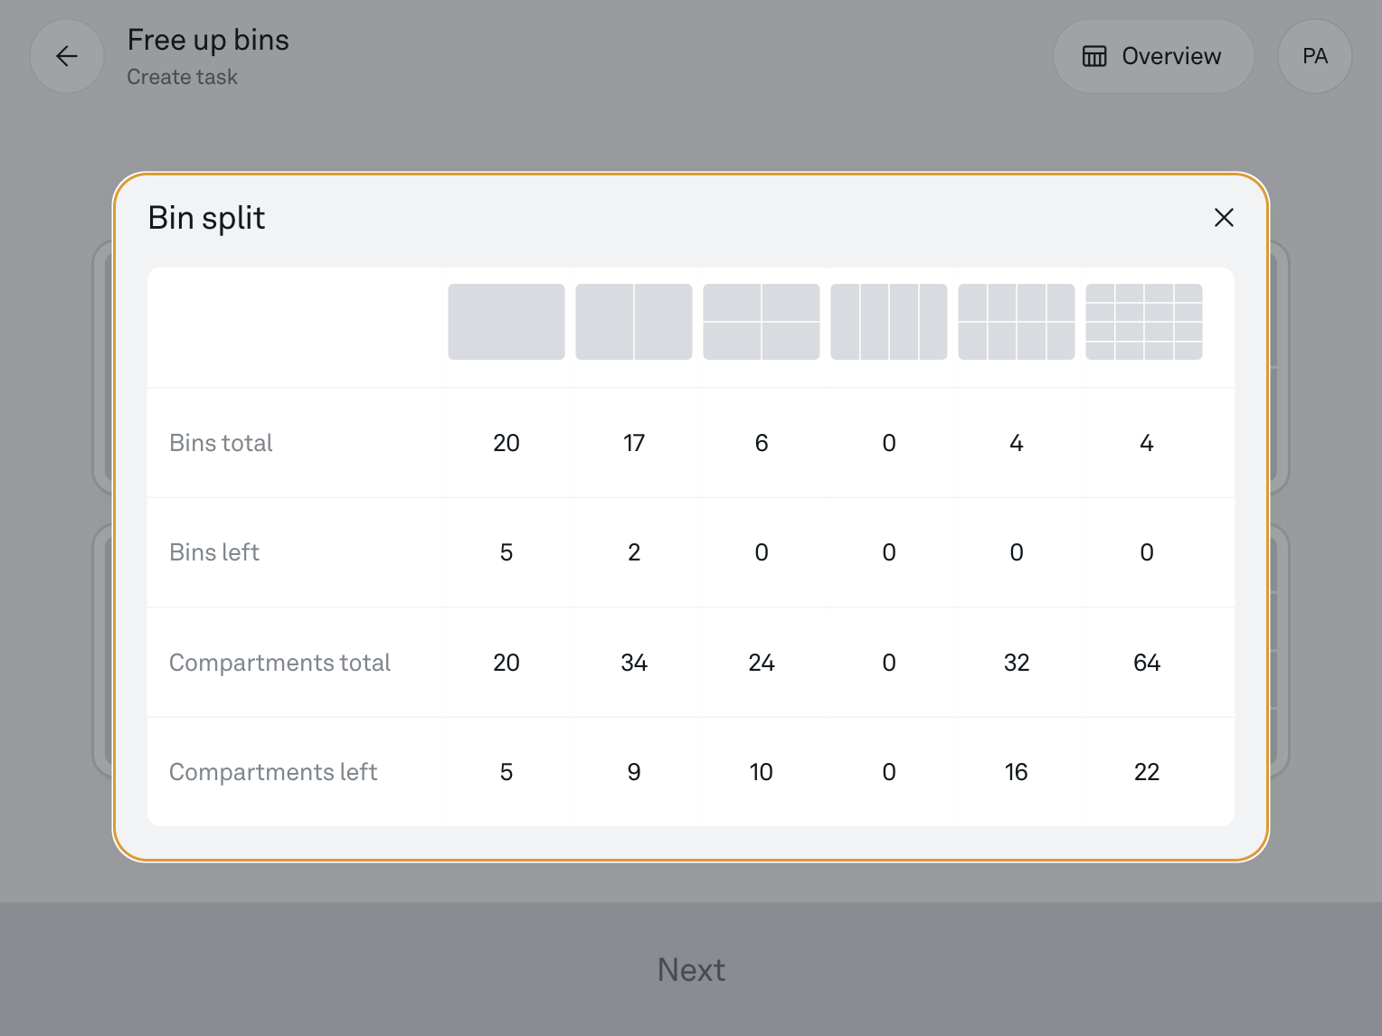Click the Bins total value 17
Viewport: 1382px width, 1036px height.
[x=633, y=443]
